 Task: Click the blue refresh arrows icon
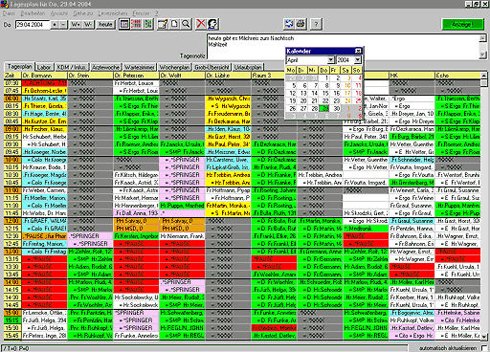(x=289, y=24)
